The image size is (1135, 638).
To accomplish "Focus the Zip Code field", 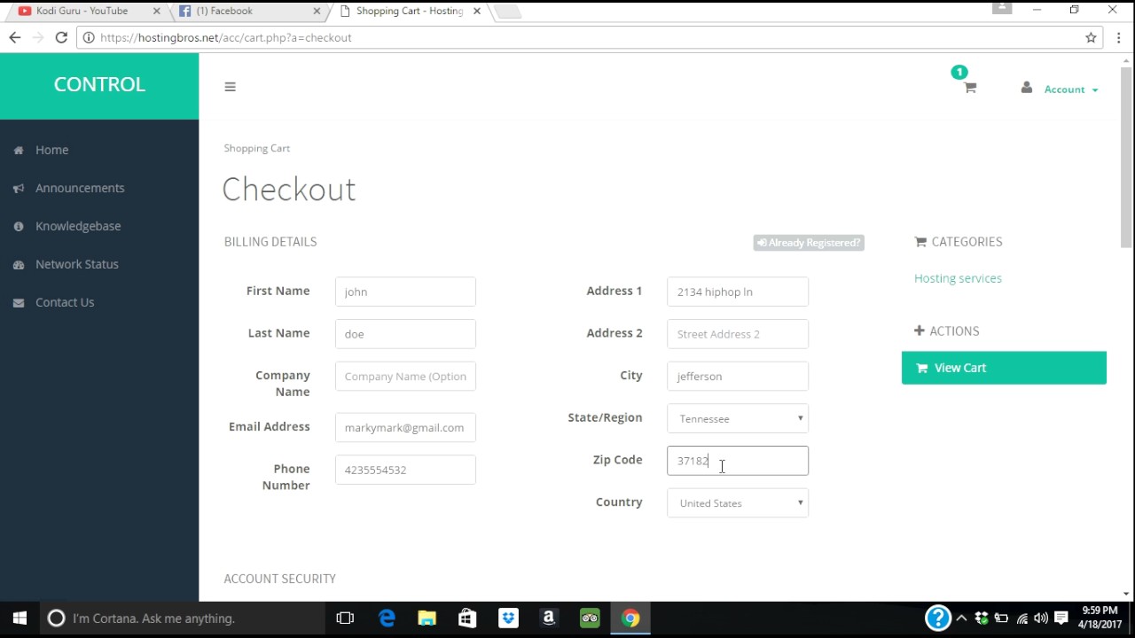I will [x=738, y=461].
